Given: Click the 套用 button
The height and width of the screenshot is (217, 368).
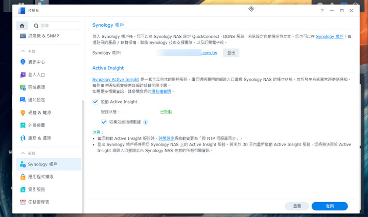Looking at the screenshot, I should point(330,206).
